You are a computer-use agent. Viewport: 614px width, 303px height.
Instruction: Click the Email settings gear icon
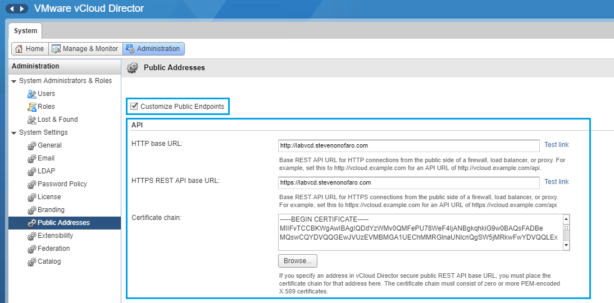coord(32,159)
